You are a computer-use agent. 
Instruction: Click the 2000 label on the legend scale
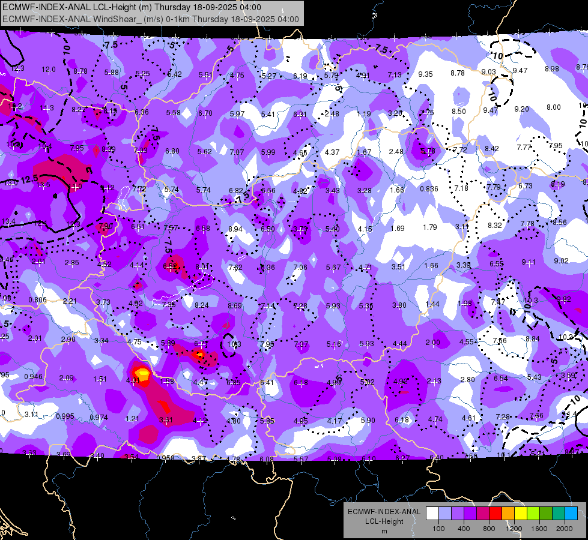(x=565, y=529)
